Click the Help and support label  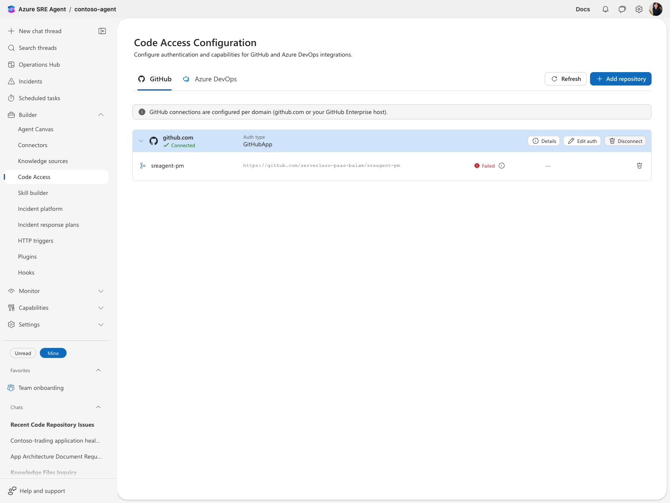pyautogui.click(x=42, y=491)
